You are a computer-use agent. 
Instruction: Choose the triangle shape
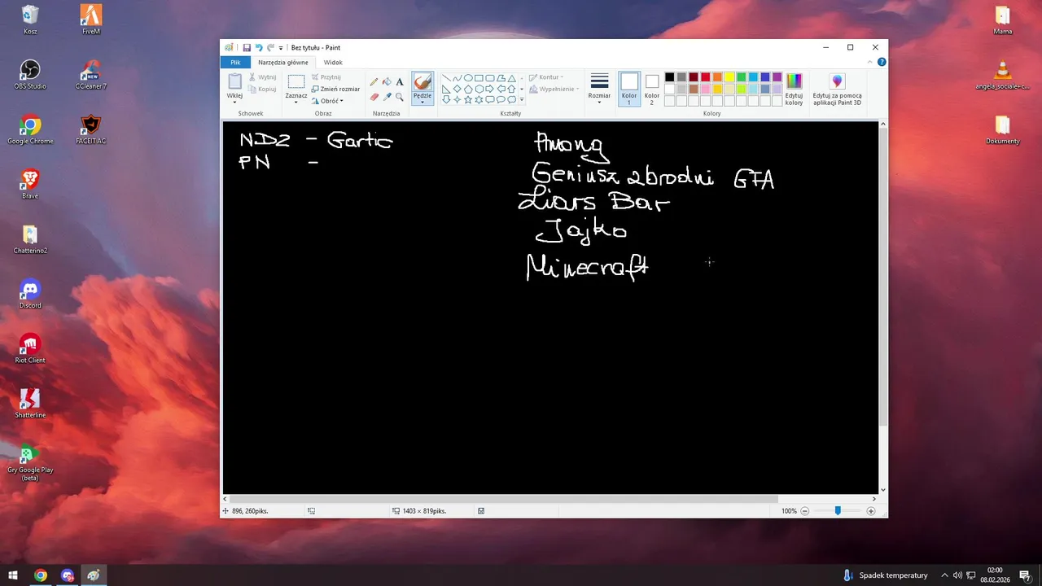(511, 78)
